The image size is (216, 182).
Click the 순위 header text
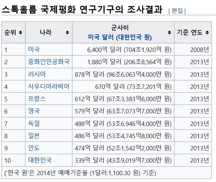[x=10, y=33]
